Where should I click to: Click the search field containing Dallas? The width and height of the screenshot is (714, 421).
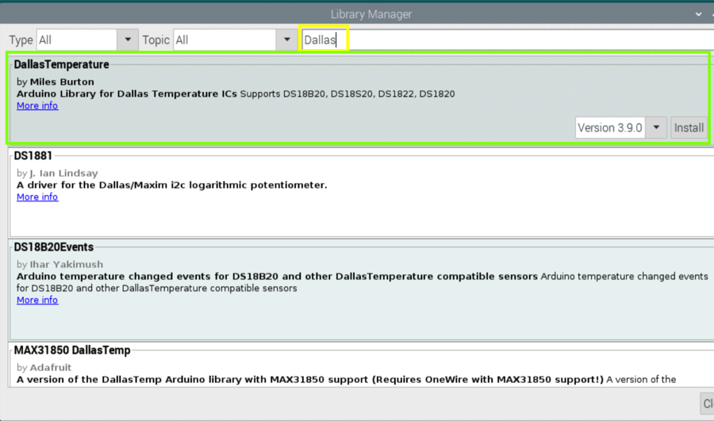click(x=508, y=40)
